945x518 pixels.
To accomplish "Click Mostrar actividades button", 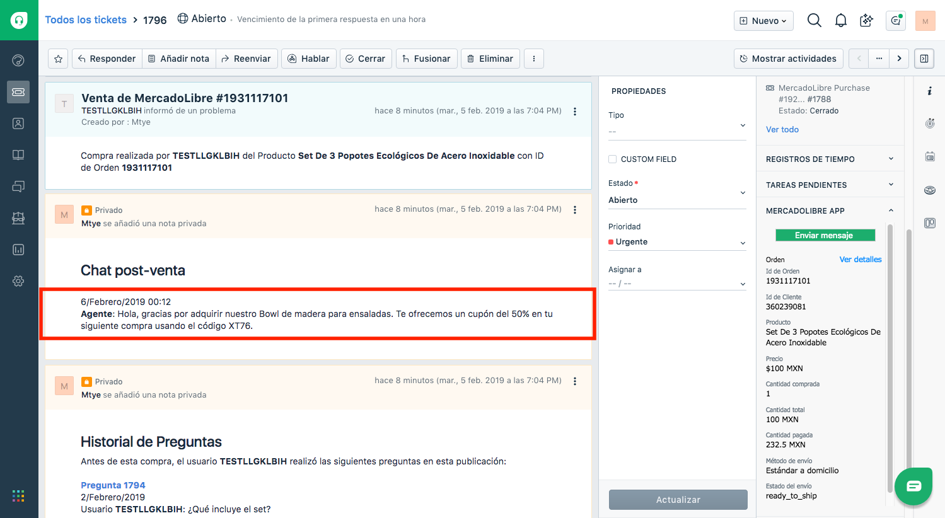I will pyautogui.click(x=789, y=59).
